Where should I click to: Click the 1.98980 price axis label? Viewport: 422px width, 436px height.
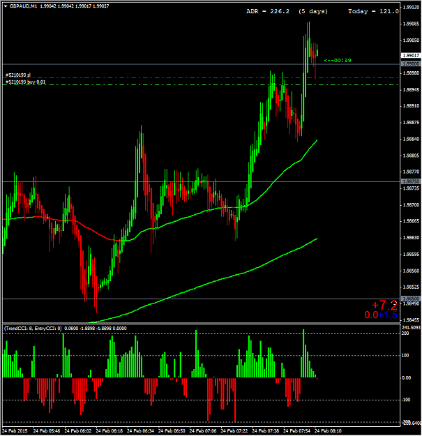pyautogui.click(x=411, y=73)
